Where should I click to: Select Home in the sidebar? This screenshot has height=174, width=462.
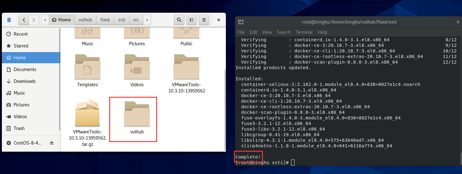tap(30, 58)
